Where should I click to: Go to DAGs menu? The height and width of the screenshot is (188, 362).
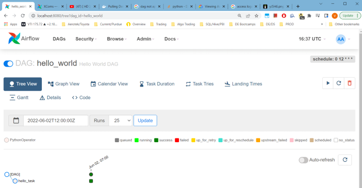[59, 39]
